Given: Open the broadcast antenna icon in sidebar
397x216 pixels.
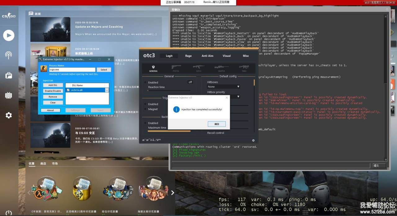Looking at the screenshot, I should pyautogui.click(x=9, y=55).
